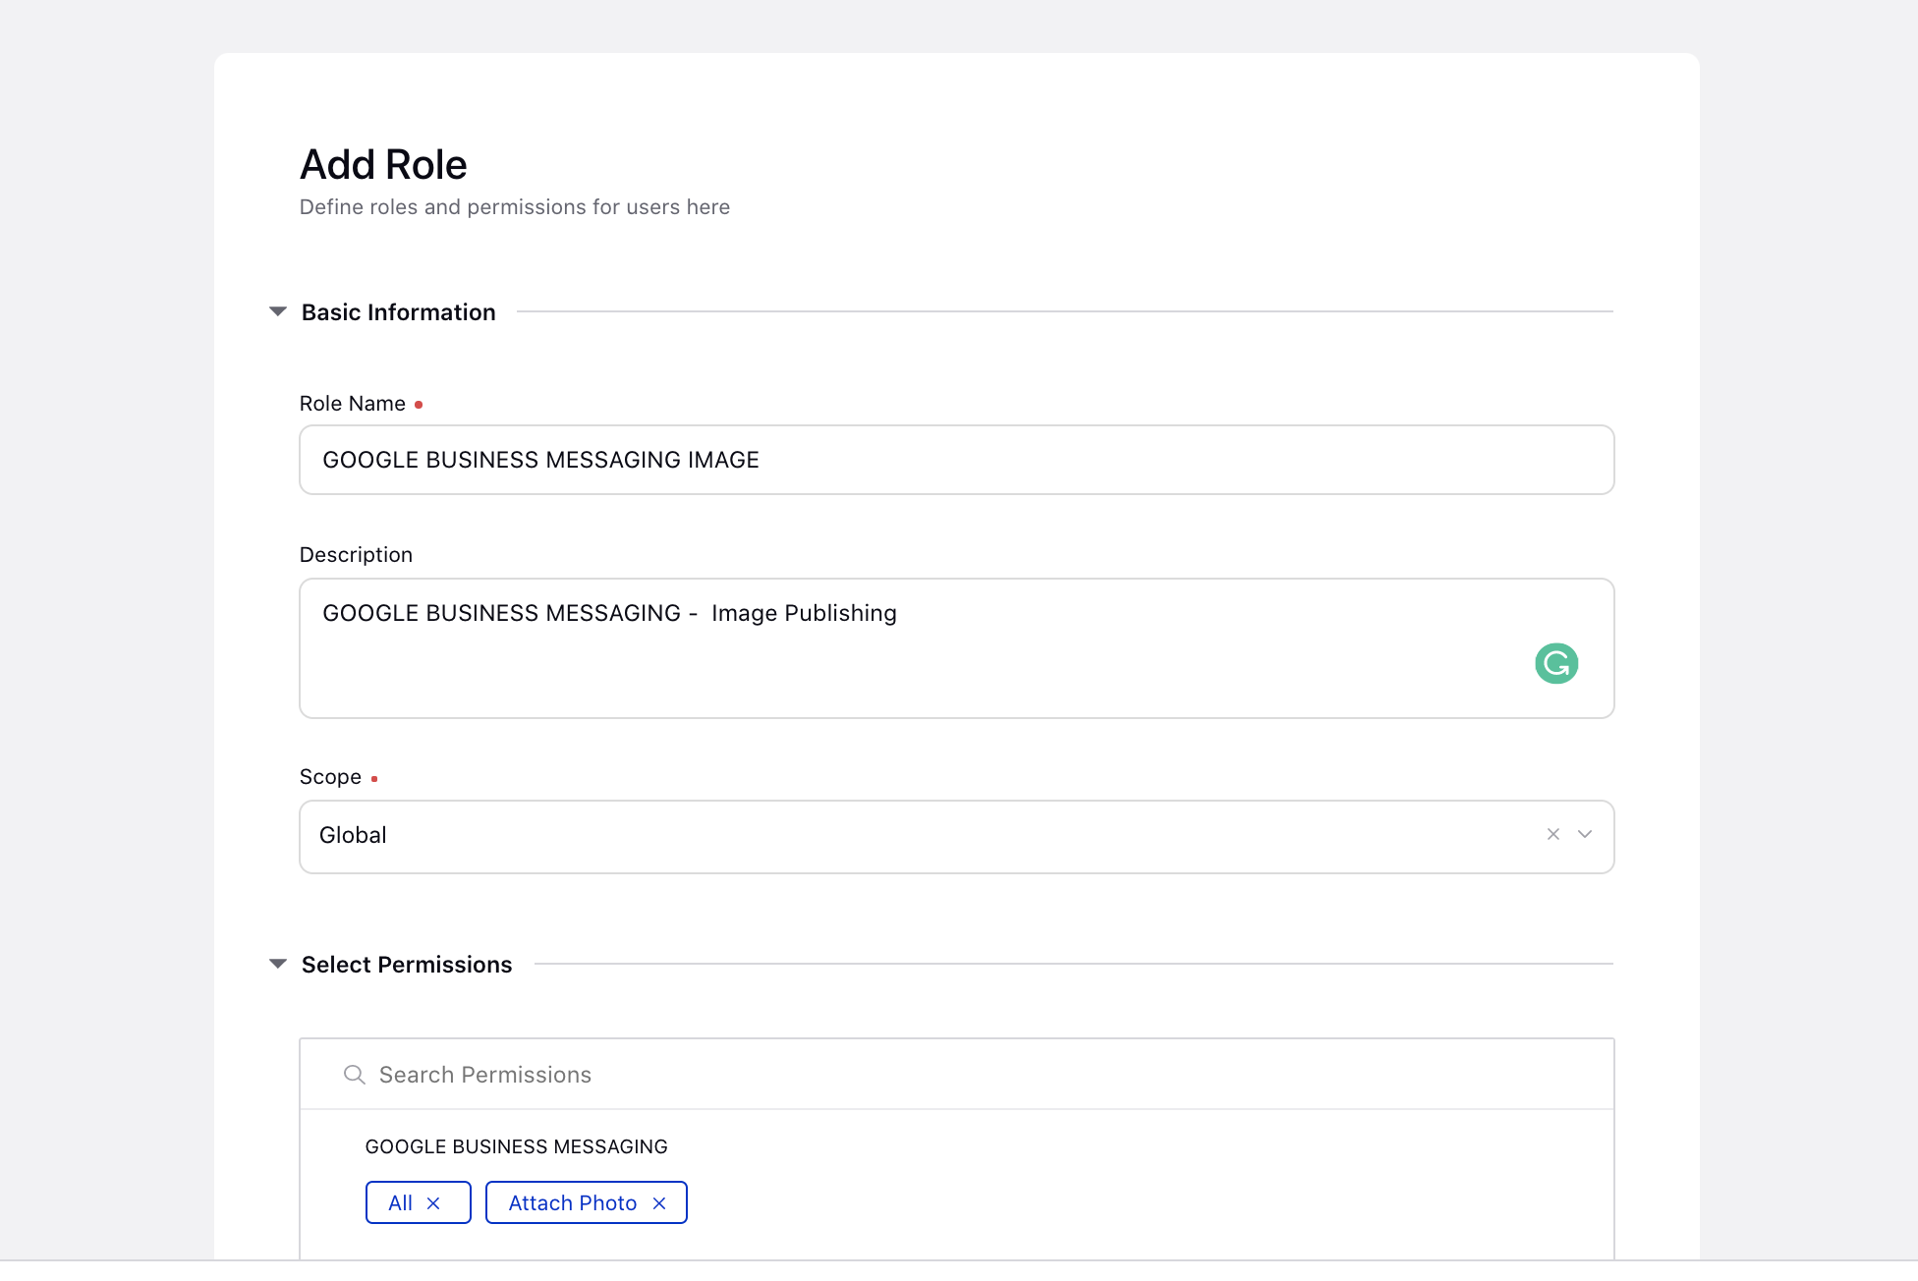
Task: Click the Role Name label
Action: pyautogui.click(x=352, y=404)
